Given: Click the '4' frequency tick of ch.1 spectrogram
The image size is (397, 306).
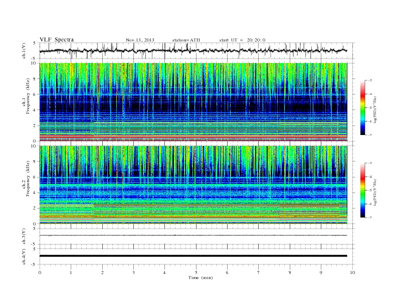Looking at the screenshot, I should coord(35,110).
